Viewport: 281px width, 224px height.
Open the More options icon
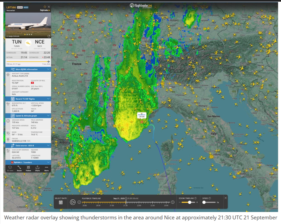tap(46, 168)
